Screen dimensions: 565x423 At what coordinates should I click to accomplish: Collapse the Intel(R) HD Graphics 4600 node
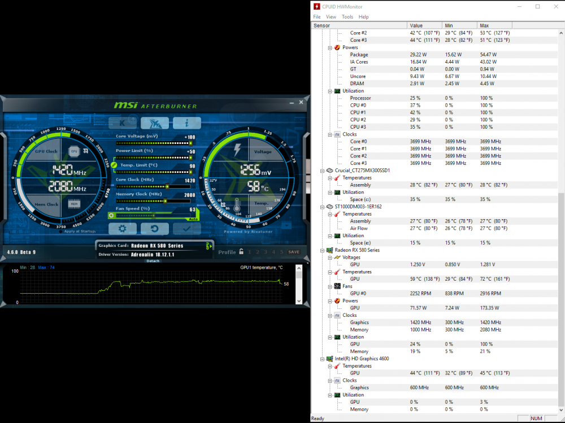[323, 359]
